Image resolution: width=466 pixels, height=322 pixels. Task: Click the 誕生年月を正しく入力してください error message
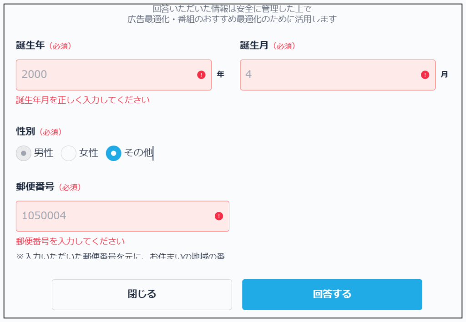83,100
